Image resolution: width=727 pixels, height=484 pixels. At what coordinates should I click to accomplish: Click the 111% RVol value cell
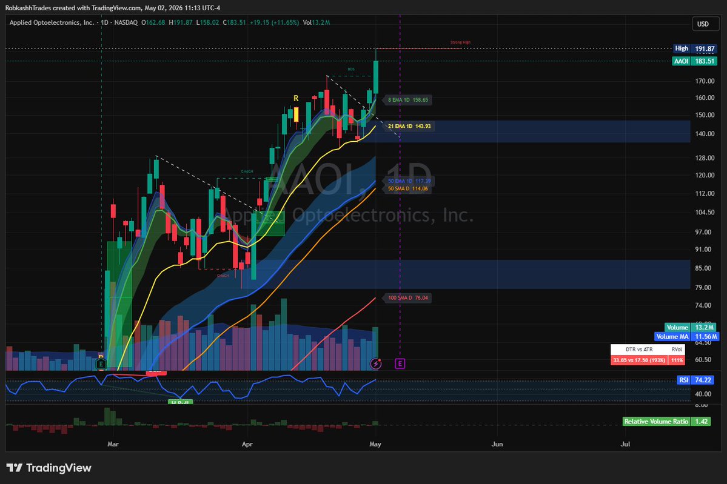click(677, 360)
